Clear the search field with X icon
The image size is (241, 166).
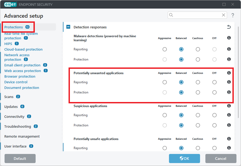pyautogui.click(x=224, y=15)
